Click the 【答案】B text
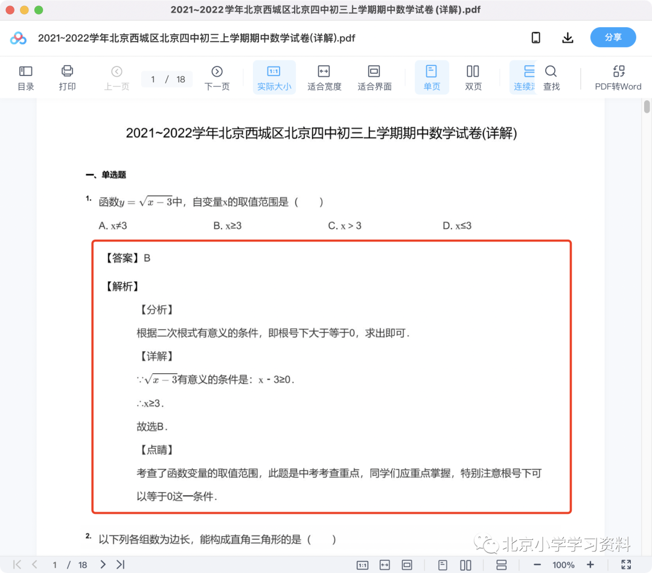 (126, 258)
